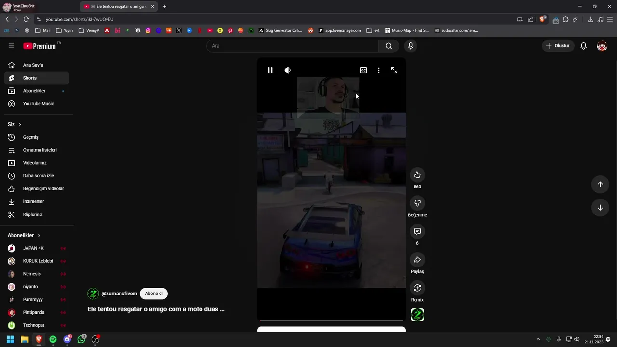Mute the Shorts video volume

(x=288, y=70)
